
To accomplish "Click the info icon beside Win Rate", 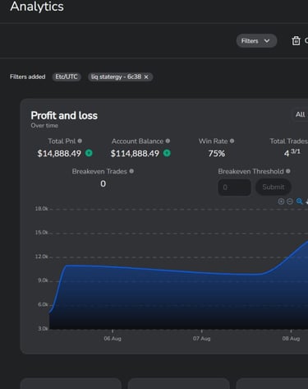I will tap(232, 141).
